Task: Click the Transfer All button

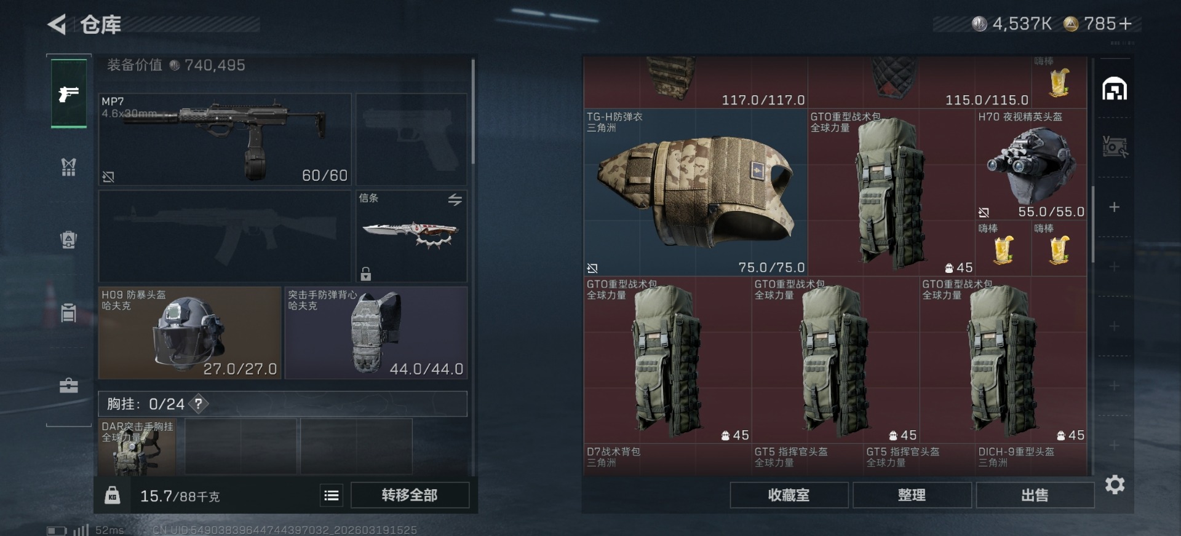Action: click(410, 495)
